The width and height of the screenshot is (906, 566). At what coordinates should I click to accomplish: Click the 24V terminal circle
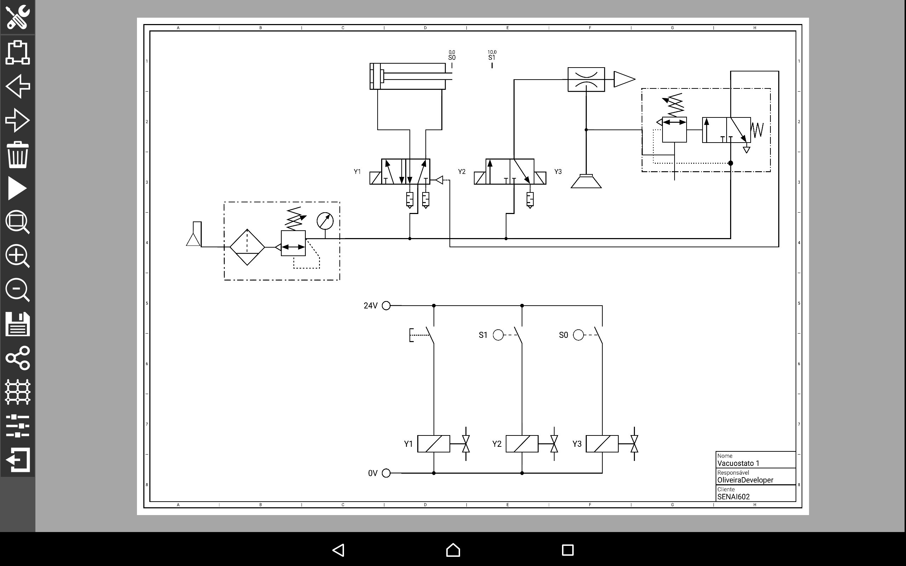coord(386,305)
